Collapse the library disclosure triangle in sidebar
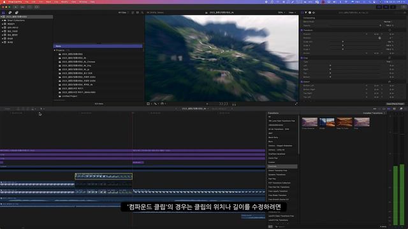This screenshot has width=408, height=229. pyautogui.click(x=1, y=17)
